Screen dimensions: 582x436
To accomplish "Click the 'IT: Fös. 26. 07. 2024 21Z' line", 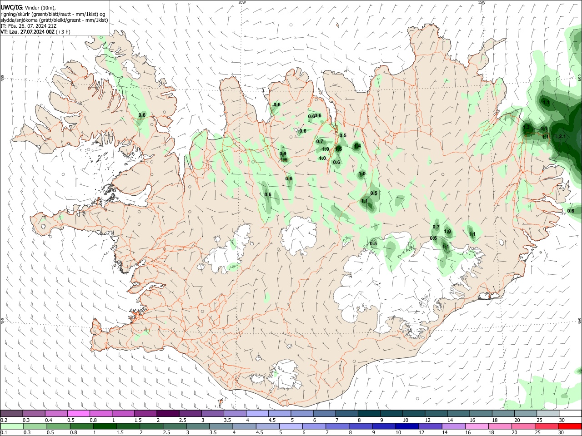I will click(x=28, y=26).
